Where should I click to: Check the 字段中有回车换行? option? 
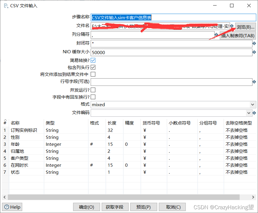[x=93, y=97]
